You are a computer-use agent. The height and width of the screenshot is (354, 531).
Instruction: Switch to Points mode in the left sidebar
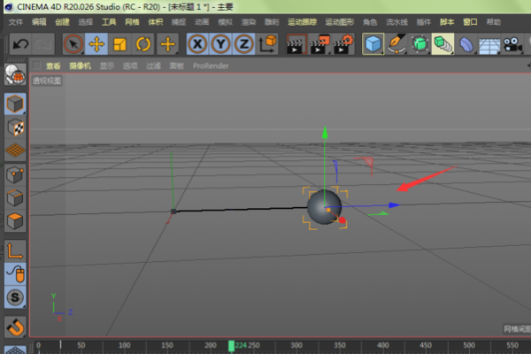(x=15, y=175)
